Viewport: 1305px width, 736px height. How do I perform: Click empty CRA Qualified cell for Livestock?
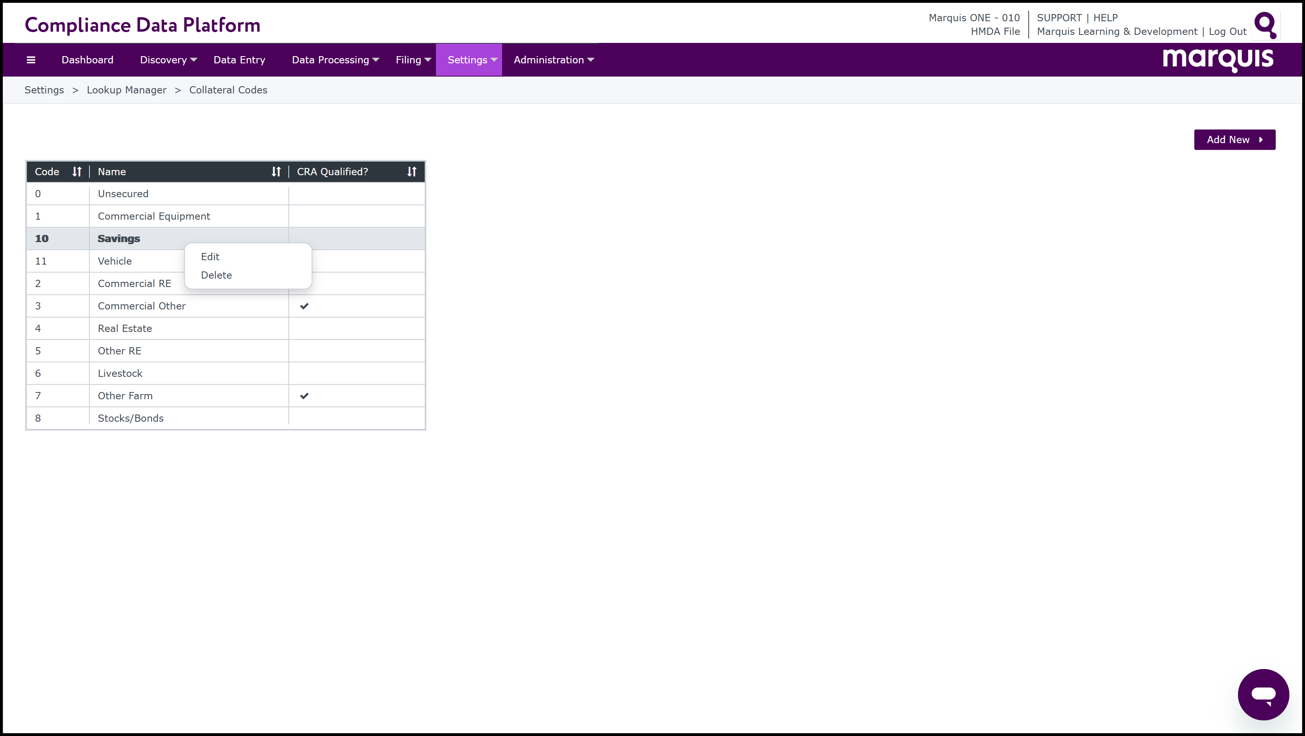pos(356,373)
